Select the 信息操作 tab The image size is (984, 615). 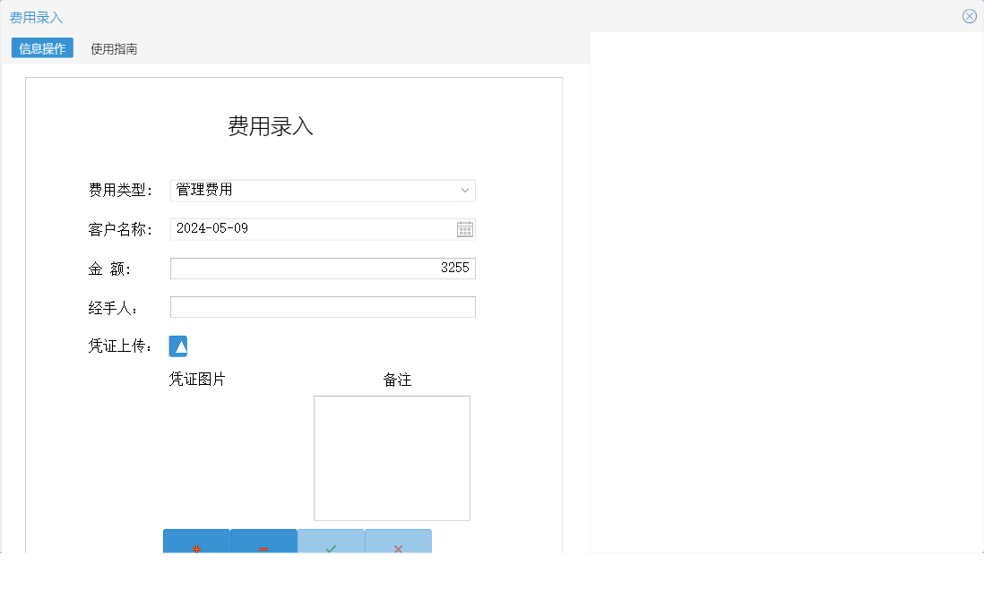coord(41,49)
